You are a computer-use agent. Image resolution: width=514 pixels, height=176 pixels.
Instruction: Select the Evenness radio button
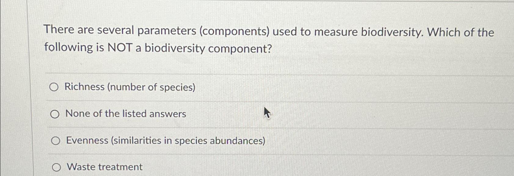55,141
